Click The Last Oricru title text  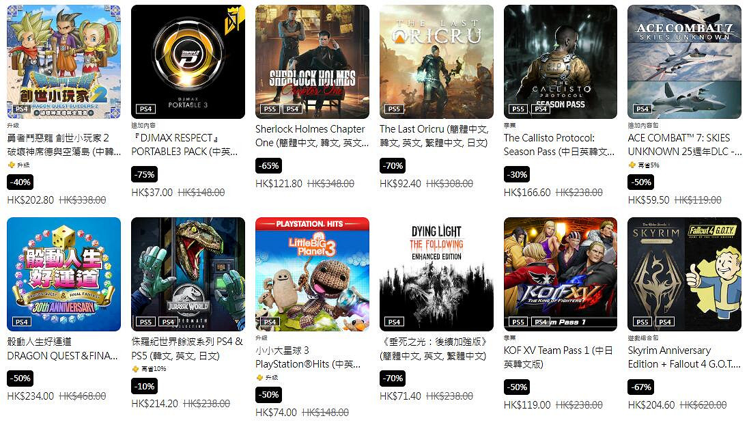[x=434, y=136]
